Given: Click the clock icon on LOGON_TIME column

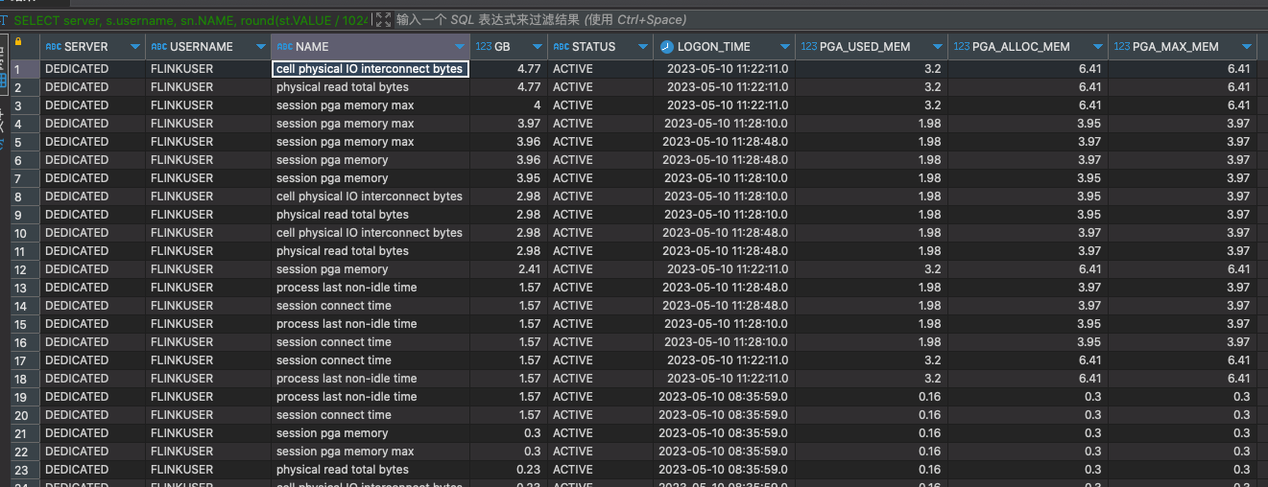Looking at the screenshot, I should tap(667, 47).
